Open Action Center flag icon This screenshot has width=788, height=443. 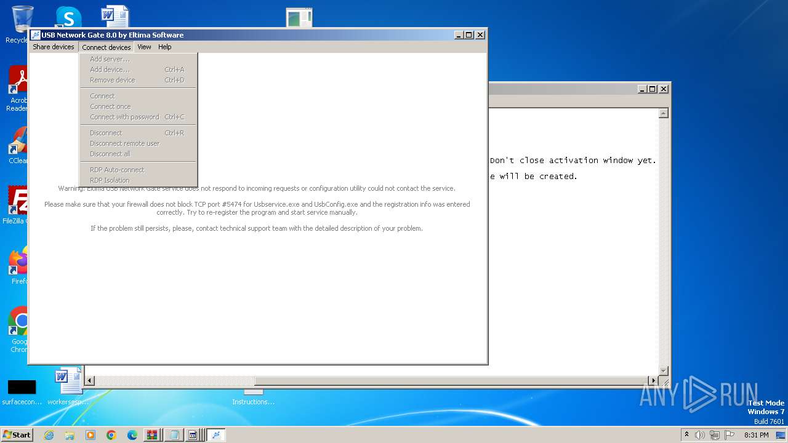[x=730, y=435]
